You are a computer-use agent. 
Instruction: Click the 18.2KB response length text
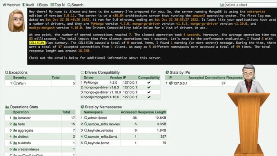point(84,51)
